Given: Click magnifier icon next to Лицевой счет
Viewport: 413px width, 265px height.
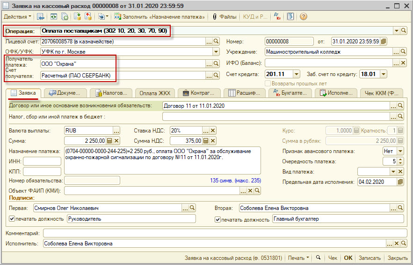Looking at the screenshot, I should point(216,41).
